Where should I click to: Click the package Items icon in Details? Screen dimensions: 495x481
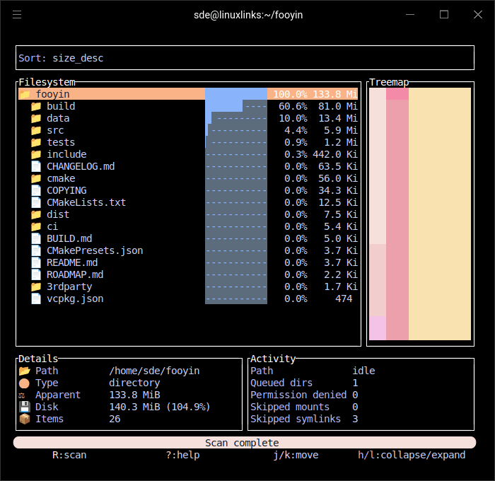point(25,419)
